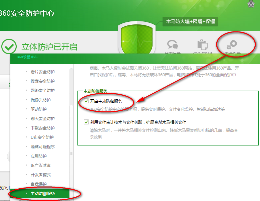Click the green checkmark status icon
Screen dimensions: 260x201
click(x=9, y=46)
